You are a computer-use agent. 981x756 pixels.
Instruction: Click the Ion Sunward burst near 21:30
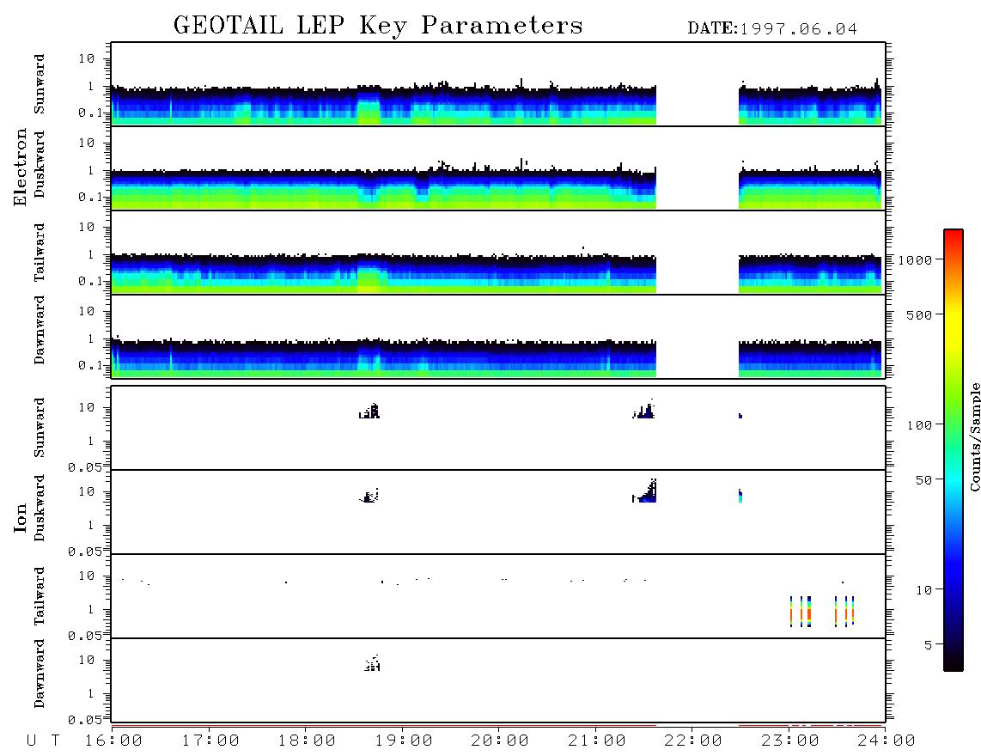[x=643, y=409]
